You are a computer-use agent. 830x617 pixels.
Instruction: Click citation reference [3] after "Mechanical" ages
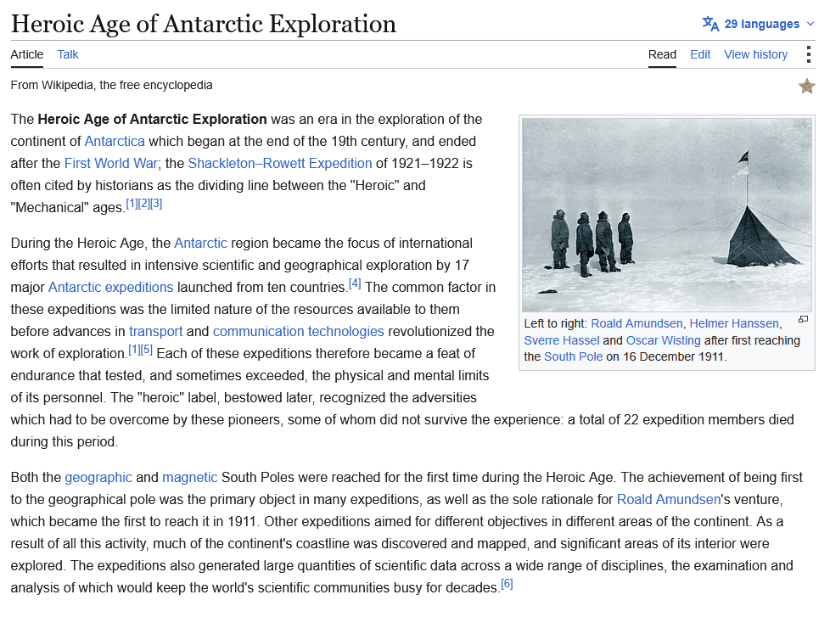click(x=156, y=204)
